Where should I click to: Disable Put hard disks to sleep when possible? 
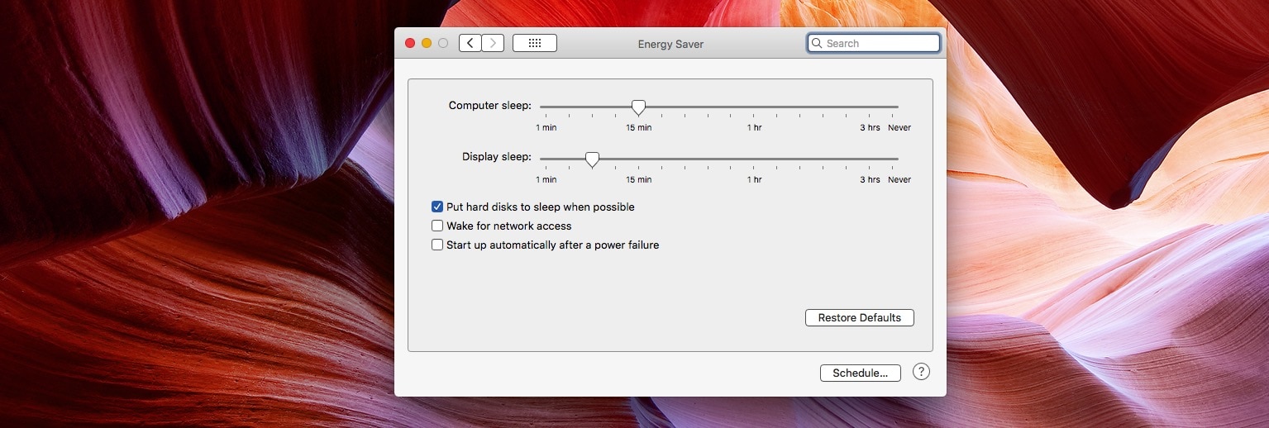pyautogui.click(x=437, y=207)
